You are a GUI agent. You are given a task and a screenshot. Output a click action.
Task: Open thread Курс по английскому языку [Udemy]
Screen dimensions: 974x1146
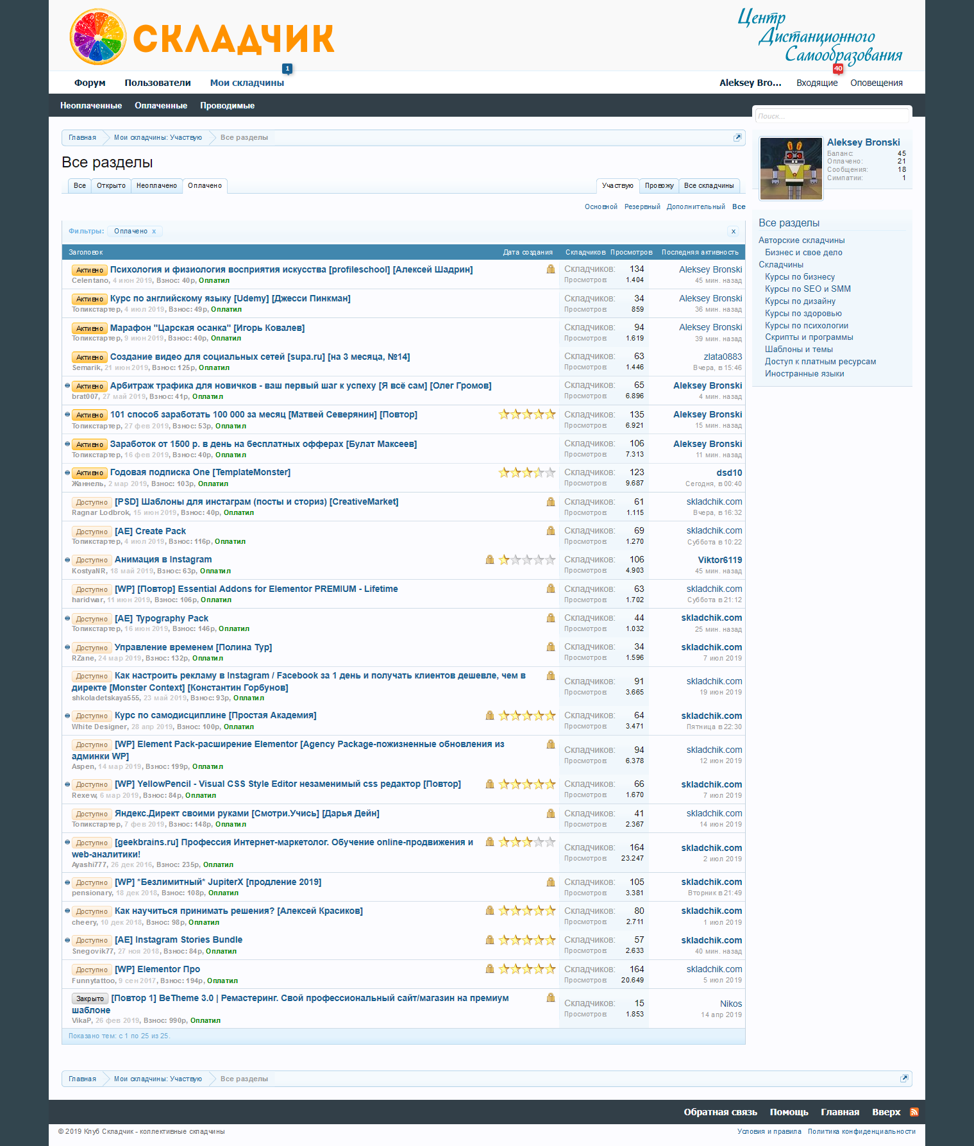(230, 298)
